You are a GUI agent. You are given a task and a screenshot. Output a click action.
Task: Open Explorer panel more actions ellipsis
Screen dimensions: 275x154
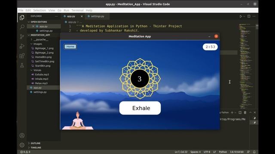coord(56,16)
